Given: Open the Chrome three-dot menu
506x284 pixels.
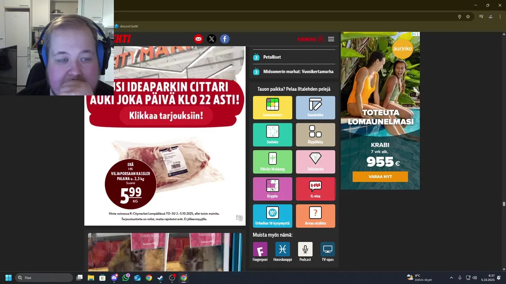Looking at the screenshot, I should pyautogui.click(x=500, y=17).
